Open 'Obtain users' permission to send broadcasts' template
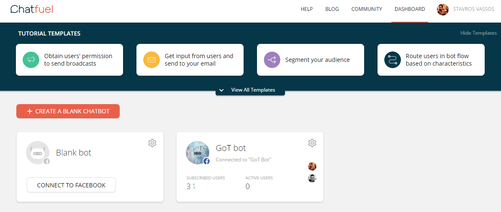 [x=69, y=60]
